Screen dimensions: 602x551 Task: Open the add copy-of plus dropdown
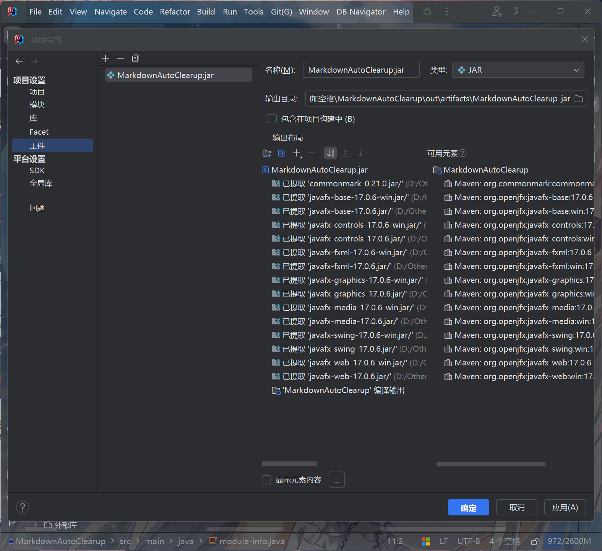(x=297, y=153)
